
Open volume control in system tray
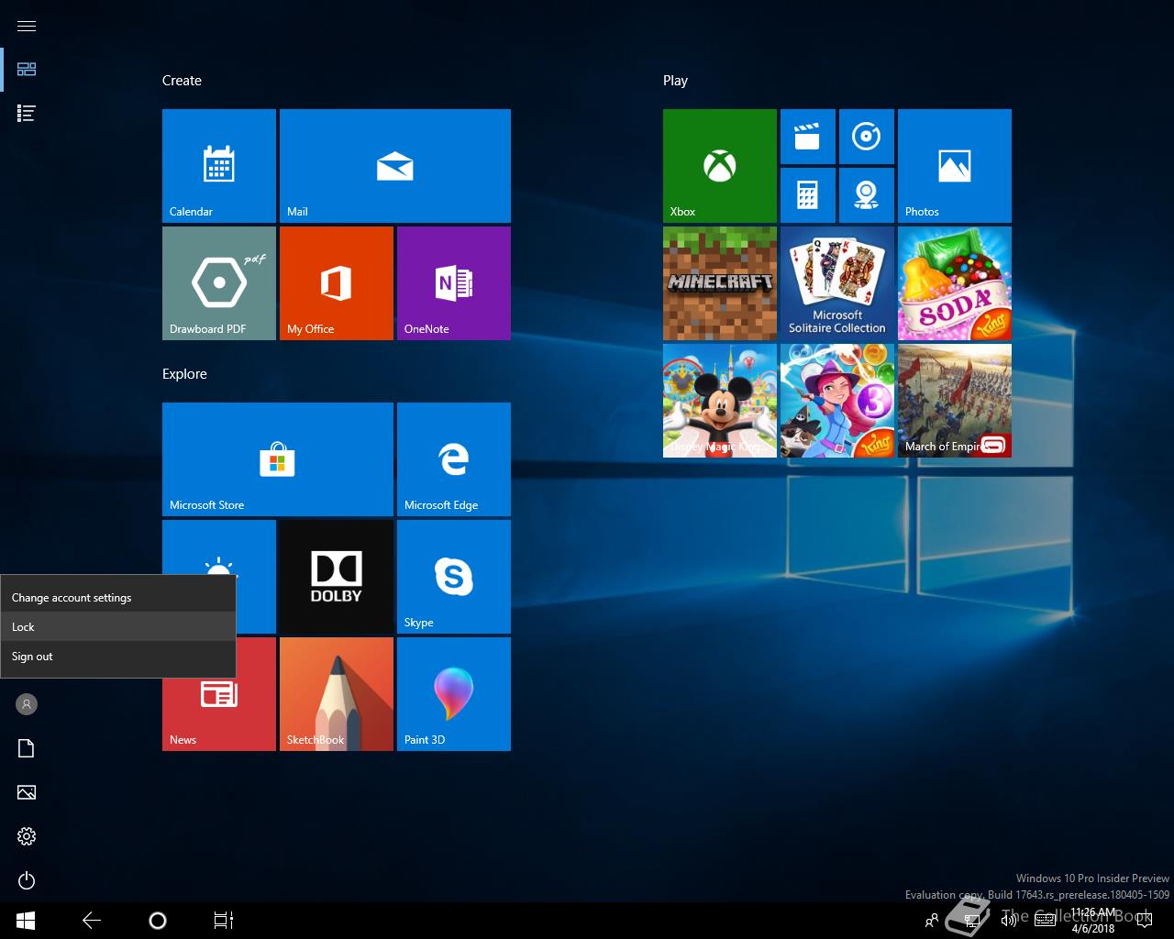pos(1009,921)
